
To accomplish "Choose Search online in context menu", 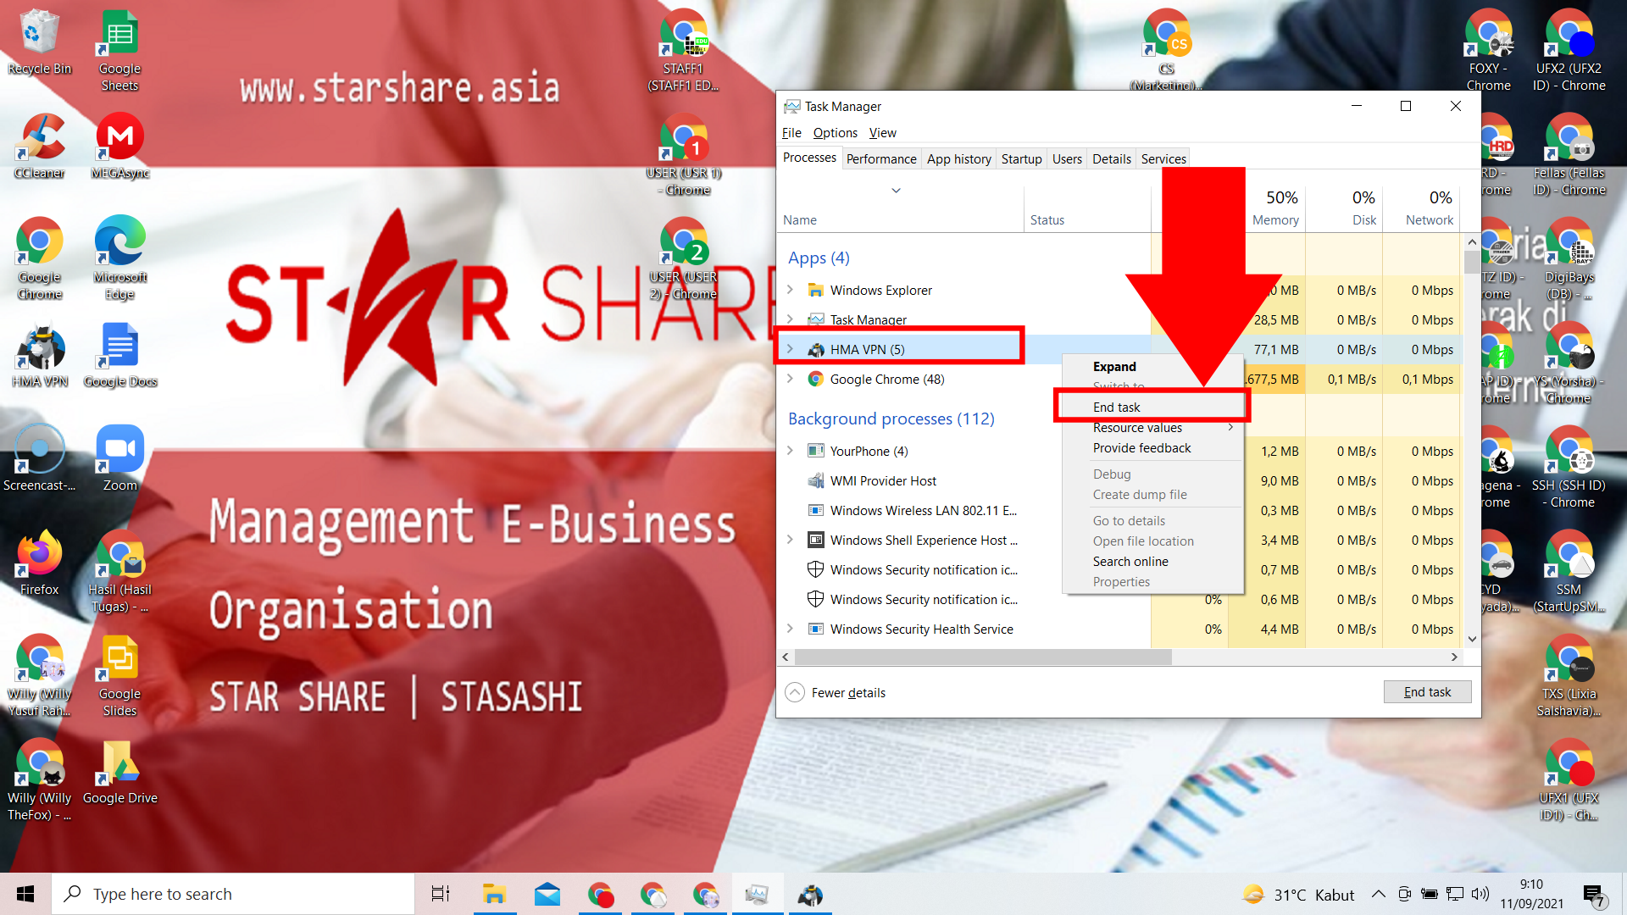I will point(1152,562).
